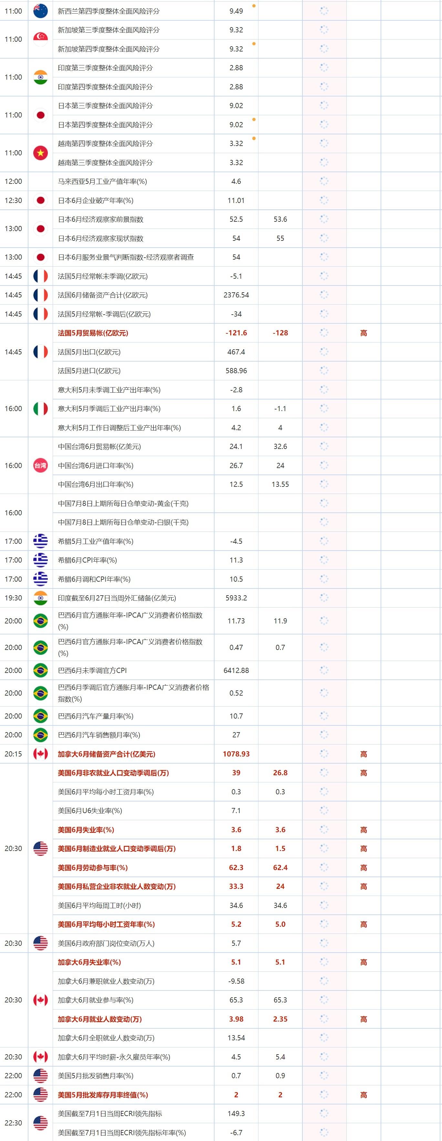The image size is (442, 1141).
Task: Select the Greece flag beside 希腊6月CPI年率
Action: point(40,560)
